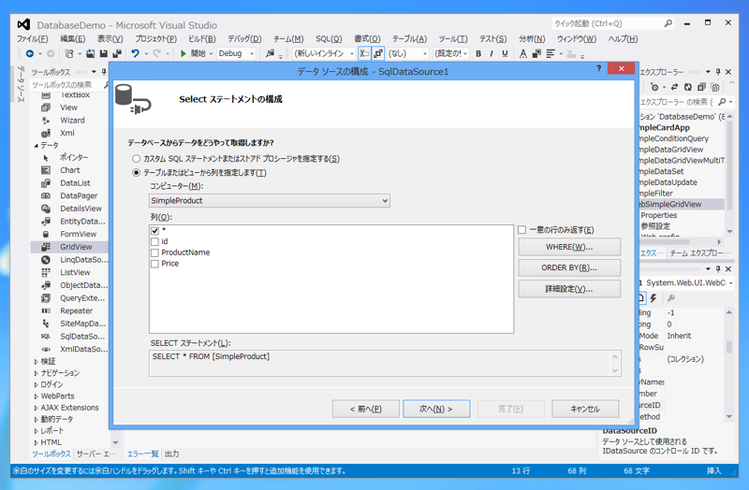Click the Undo arrow icon
The height and width of the screenshot is (490, 749).
pos(135,53)
